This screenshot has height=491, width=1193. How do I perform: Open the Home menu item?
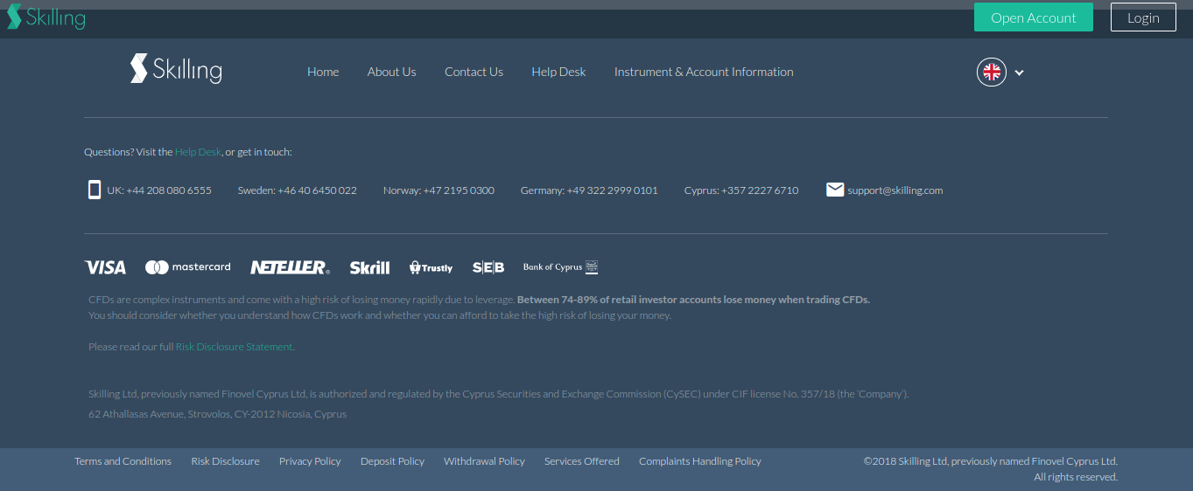pos(323,72)
